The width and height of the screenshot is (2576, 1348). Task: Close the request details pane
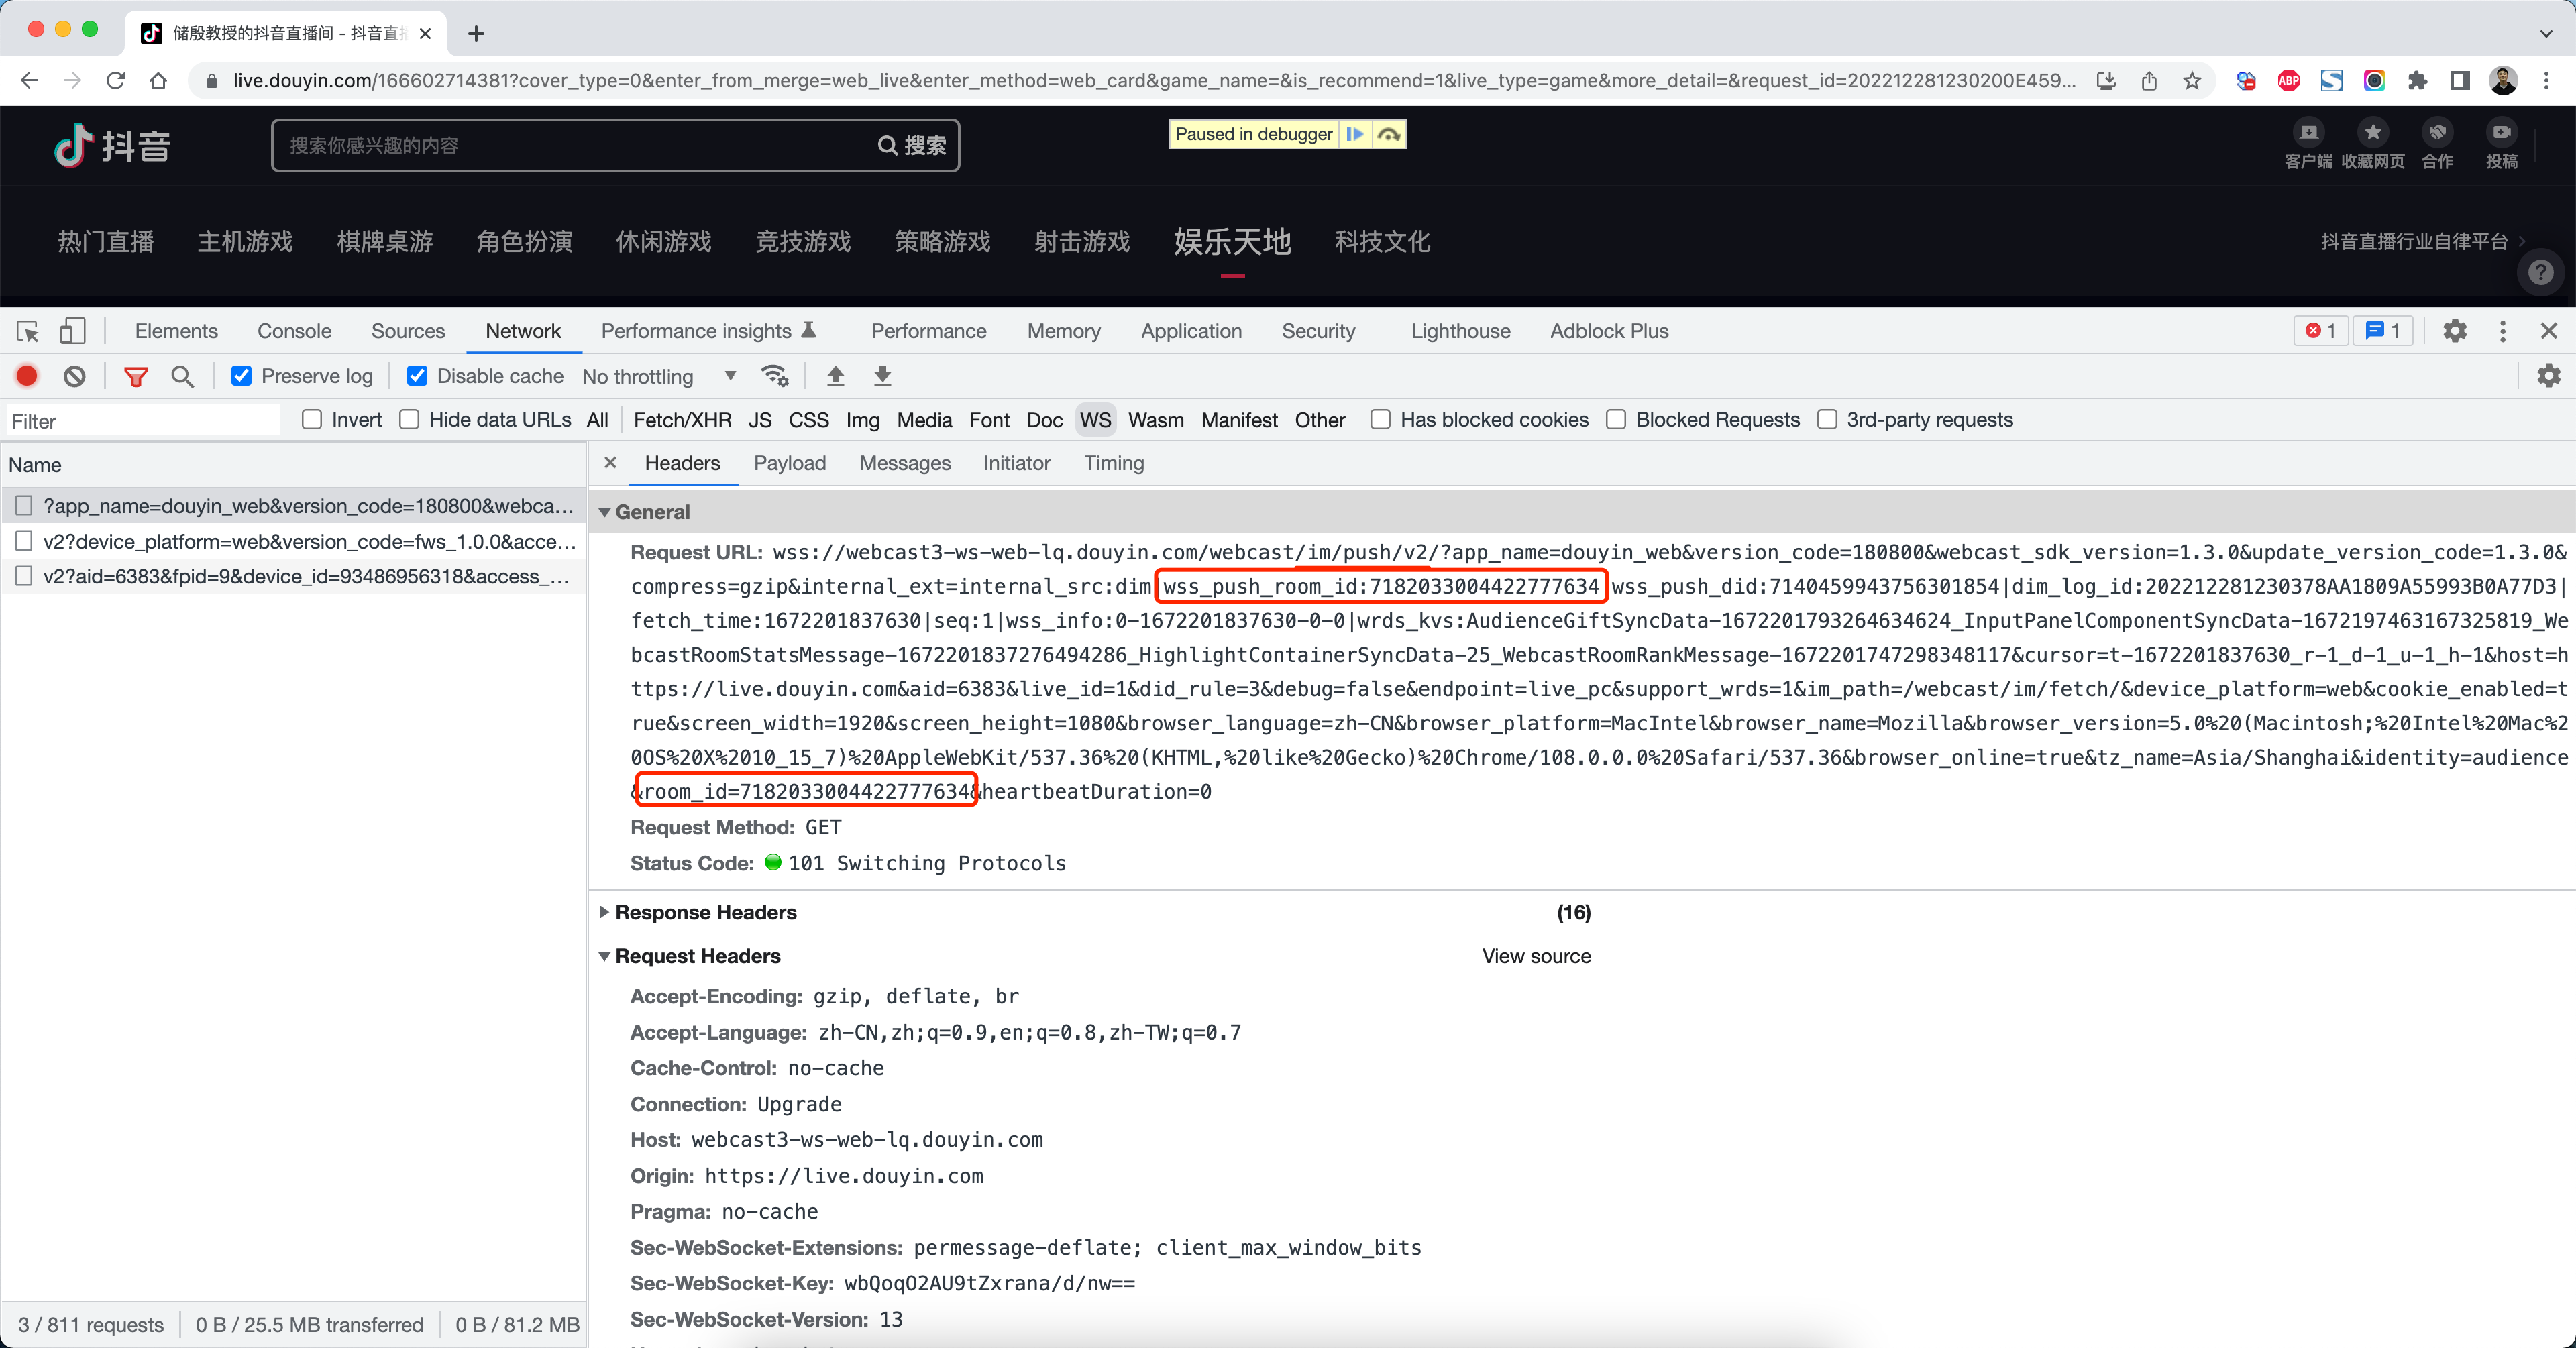point(610,463)
